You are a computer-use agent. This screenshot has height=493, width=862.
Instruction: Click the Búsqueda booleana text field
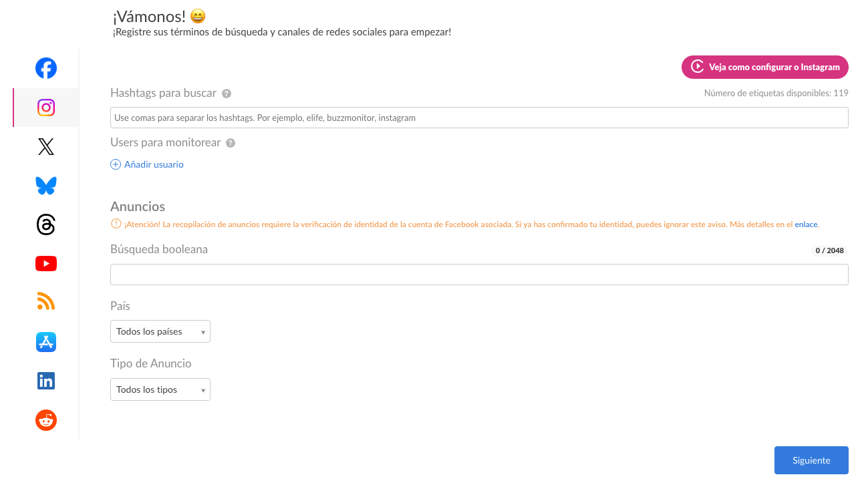(x=478, y=275)
